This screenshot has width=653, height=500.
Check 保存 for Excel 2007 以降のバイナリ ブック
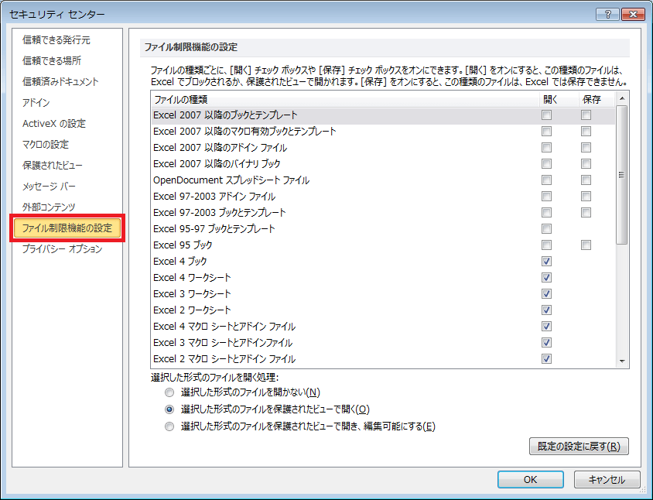point(586,164)
